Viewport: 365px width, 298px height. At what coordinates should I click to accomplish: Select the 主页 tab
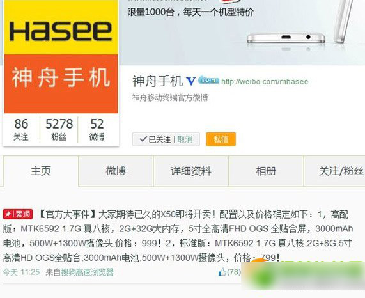point(41,171)
